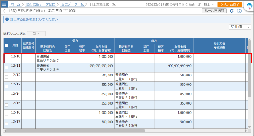254x136 pixels.
Task: Click the horizontal scrollbar left arrow
Action: (x=5, y=130)
